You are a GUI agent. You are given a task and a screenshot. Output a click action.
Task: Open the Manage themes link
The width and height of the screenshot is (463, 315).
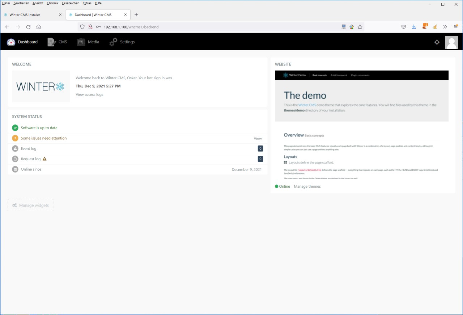coord(307,186)
